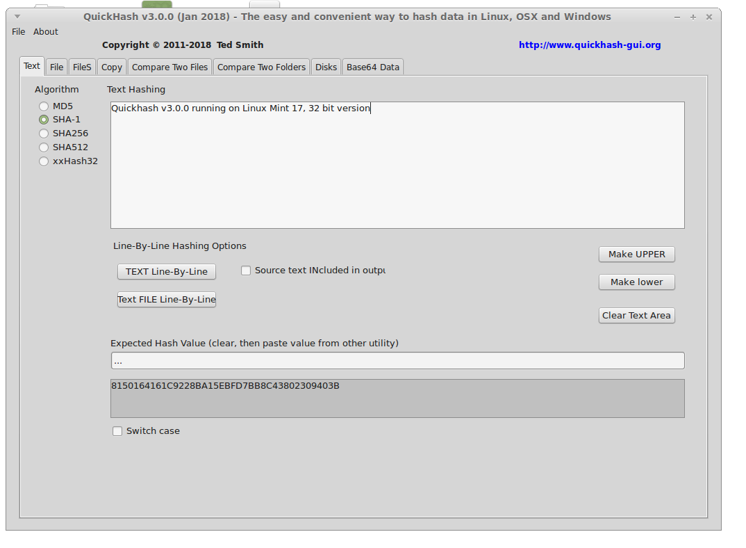Open the Base64 Data tab
This screenshot has height=548, width=746.
[x=372, y=67]
